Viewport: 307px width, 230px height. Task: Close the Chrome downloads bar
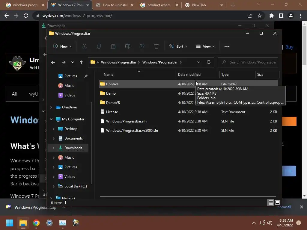tap(302, 207)
